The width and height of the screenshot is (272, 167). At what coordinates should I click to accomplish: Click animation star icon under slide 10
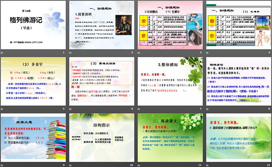click(70, 165)
